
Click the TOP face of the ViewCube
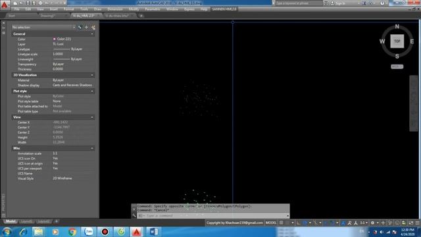click(397, 41)
